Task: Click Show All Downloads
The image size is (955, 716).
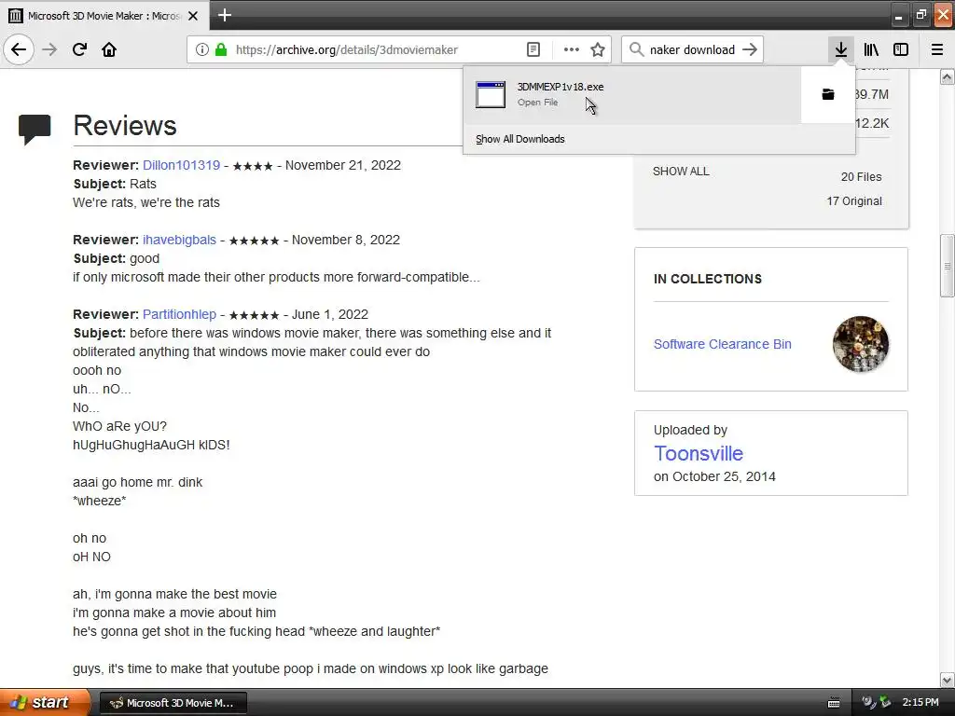Action: pyautogui.click(x=520, y=139)
